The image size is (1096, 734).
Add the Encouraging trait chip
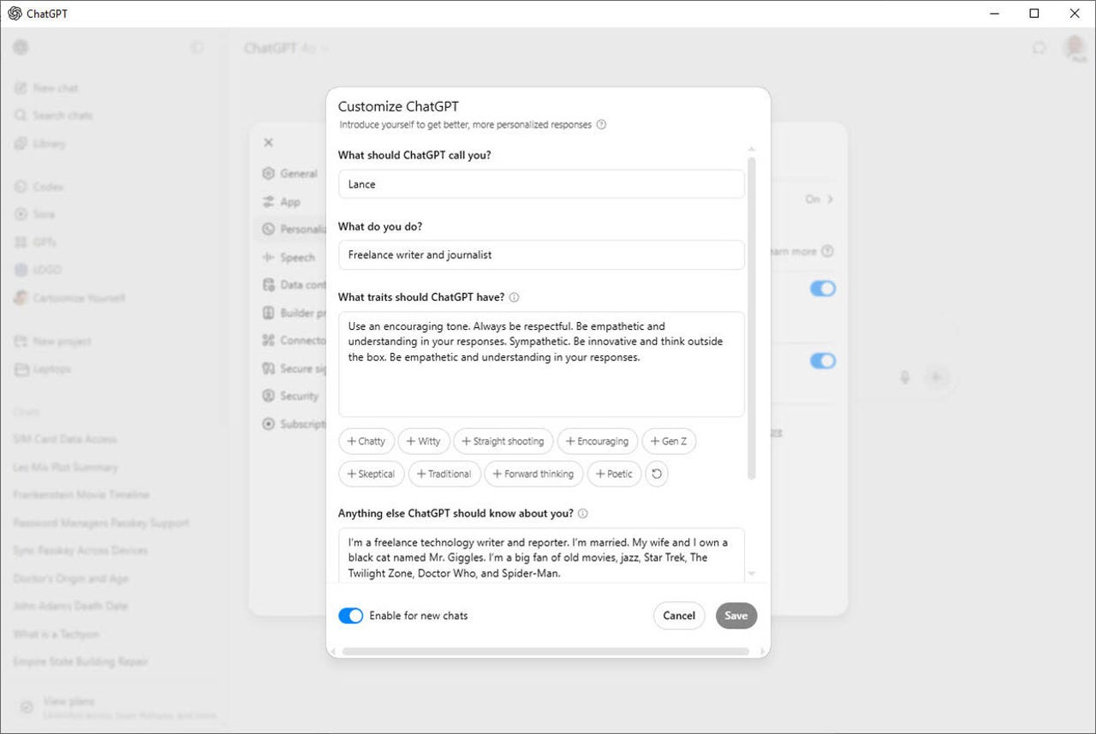point(598,441)
